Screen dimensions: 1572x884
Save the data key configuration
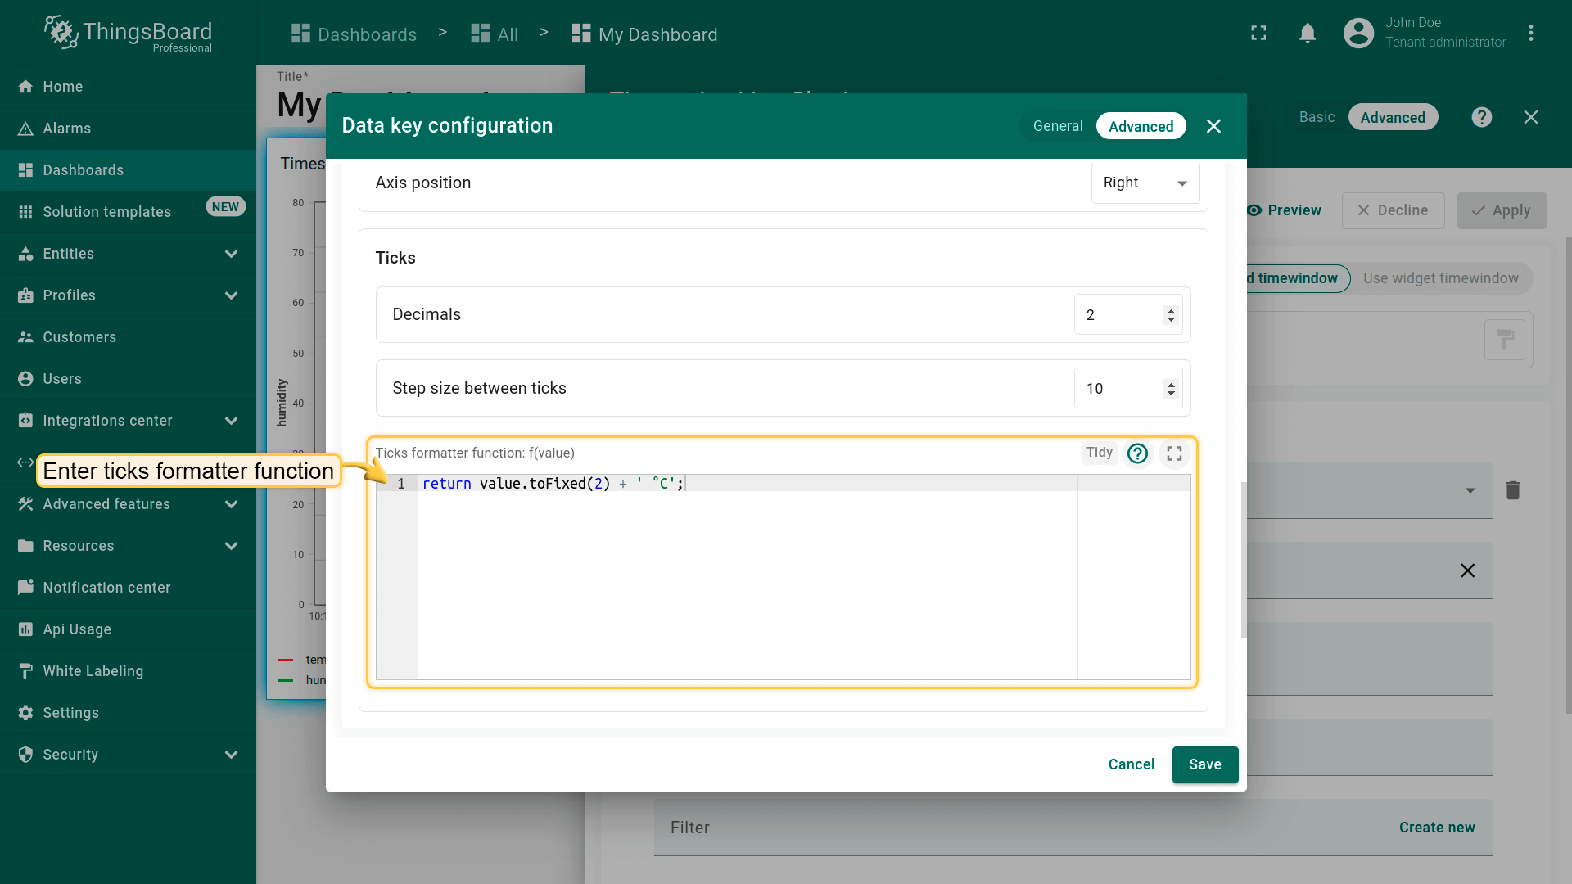(x=1204, y=764)
